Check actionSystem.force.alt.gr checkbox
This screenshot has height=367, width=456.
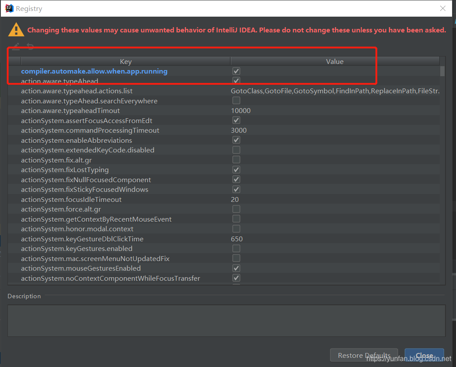236,209
